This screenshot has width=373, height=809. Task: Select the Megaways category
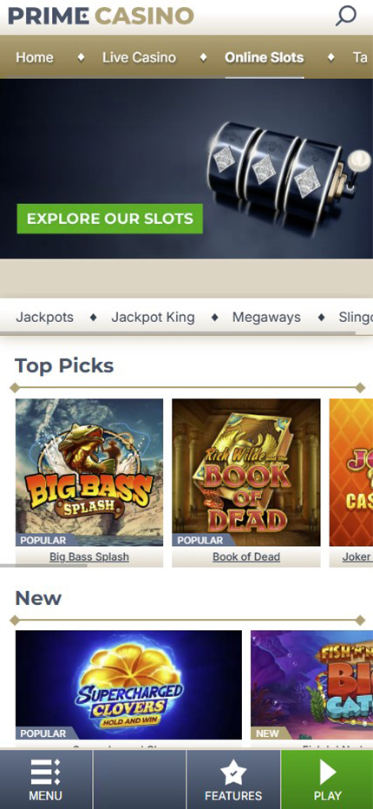coord(266,317)
